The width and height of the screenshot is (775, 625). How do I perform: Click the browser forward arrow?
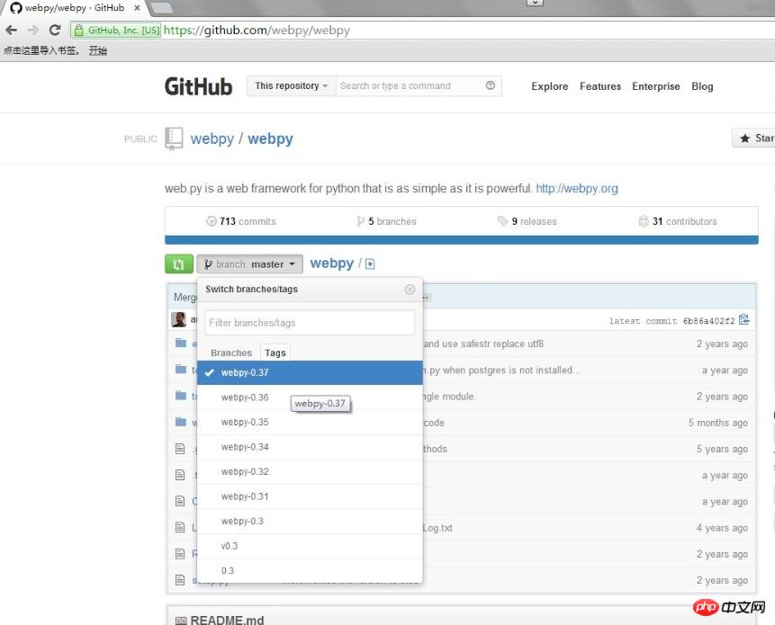point(33,30)
